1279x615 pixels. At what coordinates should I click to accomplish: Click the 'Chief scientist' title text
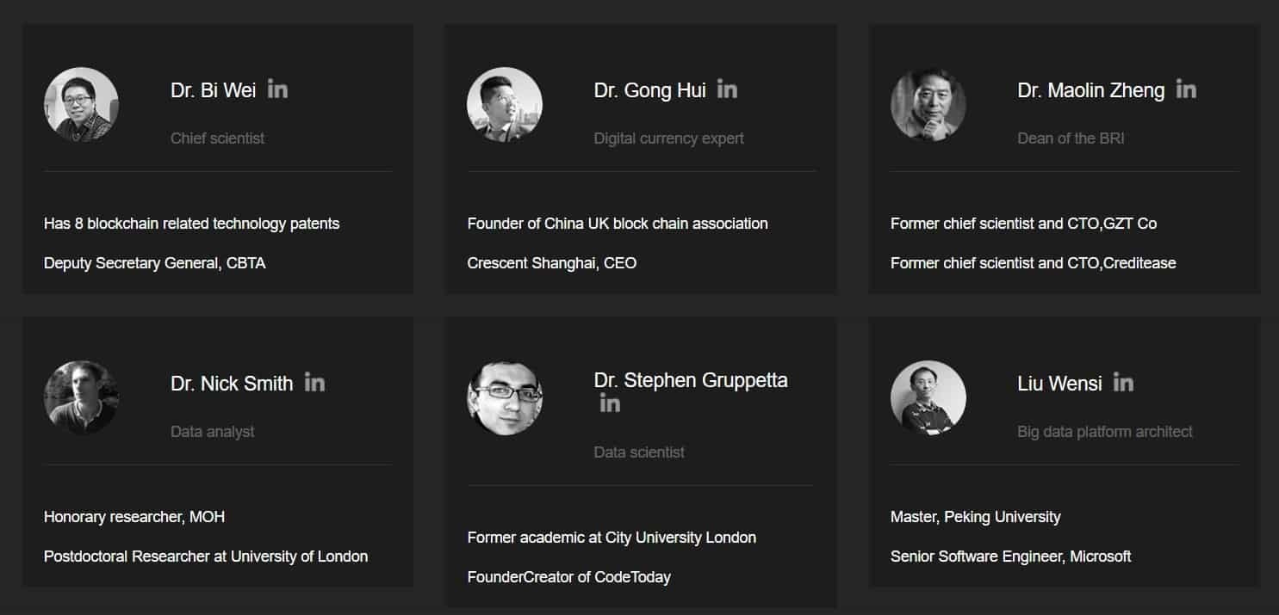(217, 138)
